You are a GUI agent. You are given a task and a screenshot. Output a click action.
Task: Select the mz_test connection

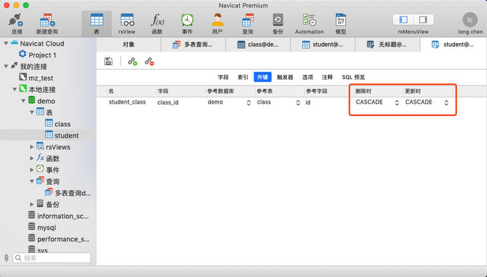point(41,78)
